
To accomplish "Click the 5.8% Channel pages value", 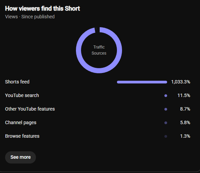I will [x=185, y=122].
